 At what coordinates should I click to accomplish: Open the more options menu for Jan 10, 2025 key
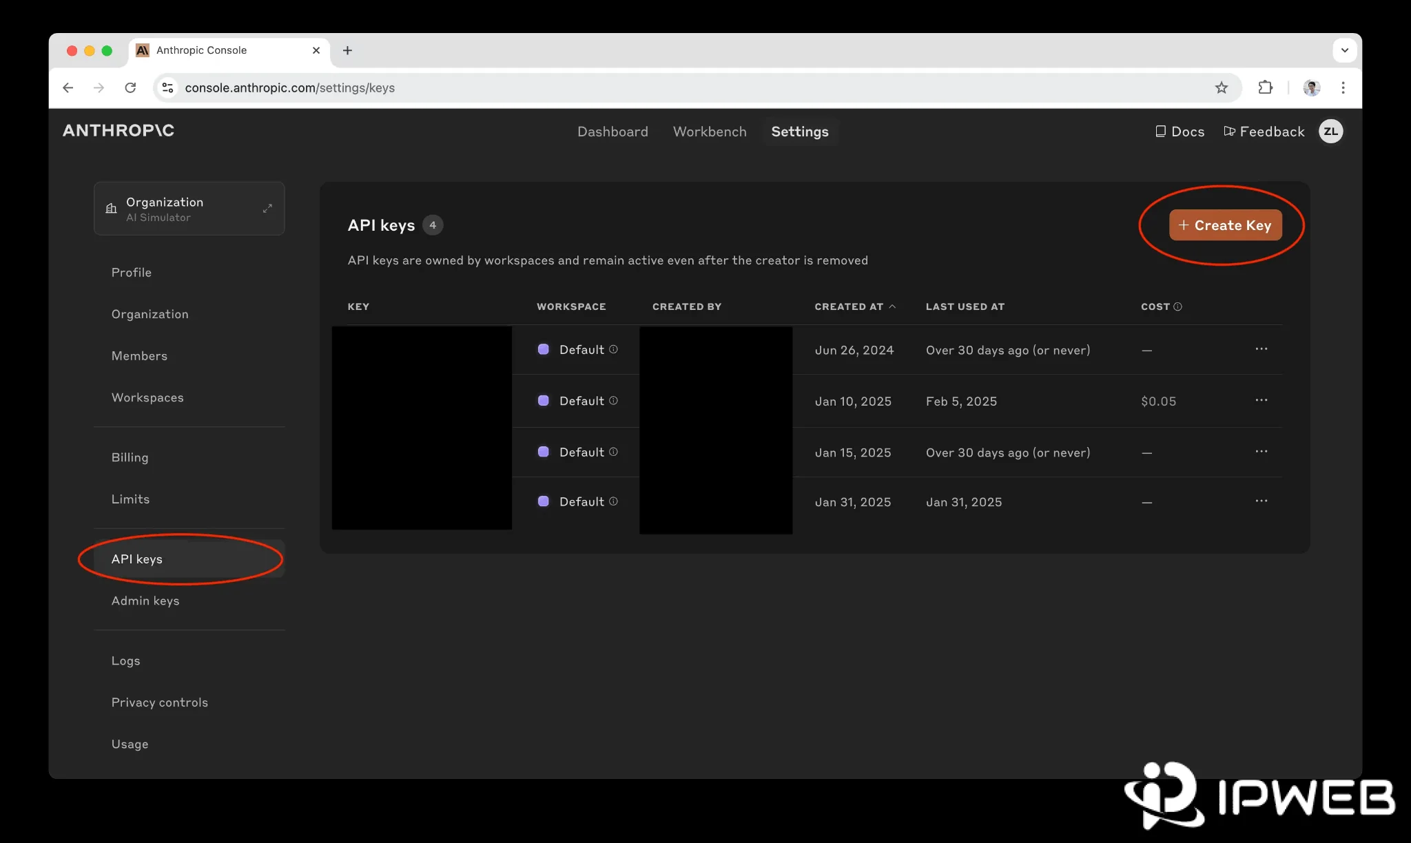tap(1261, 400)
